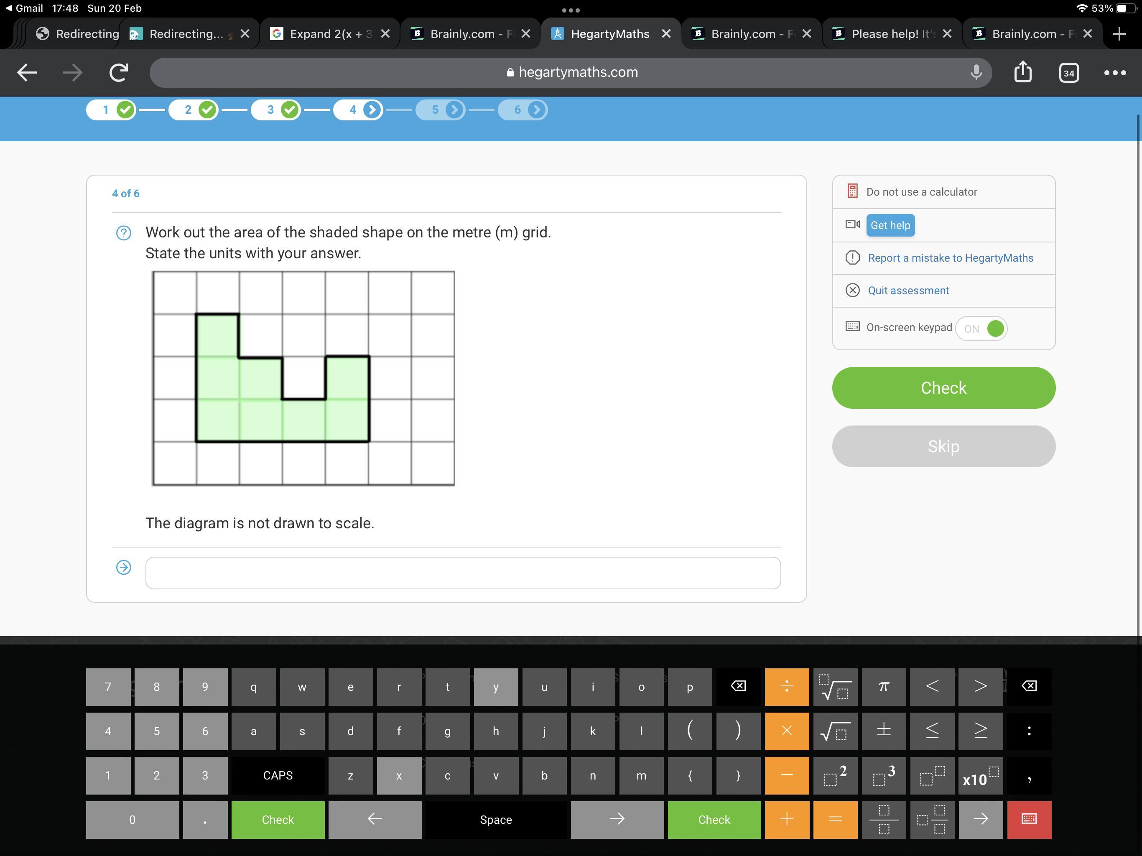Click the blue Get help button

click(x=890, y=225)
